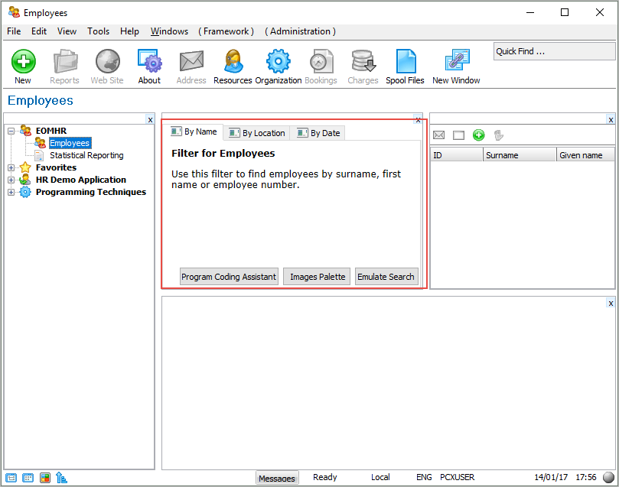Open Resources from the toolbar

point(233,61)
